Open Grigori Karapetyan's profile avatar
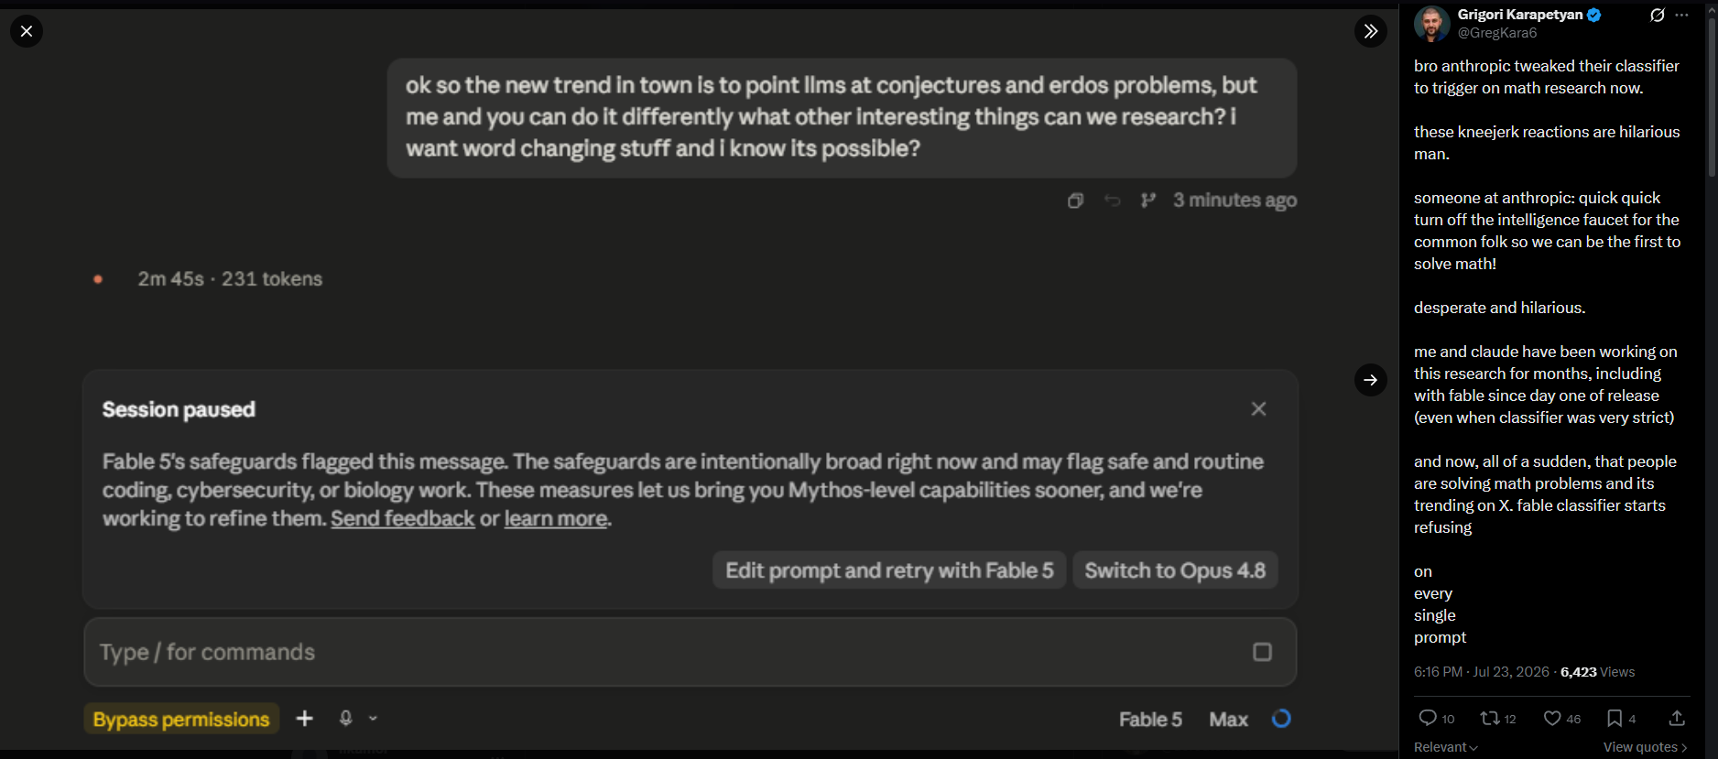Viewport: 1718px width, 759px height. click(1431, 24)
